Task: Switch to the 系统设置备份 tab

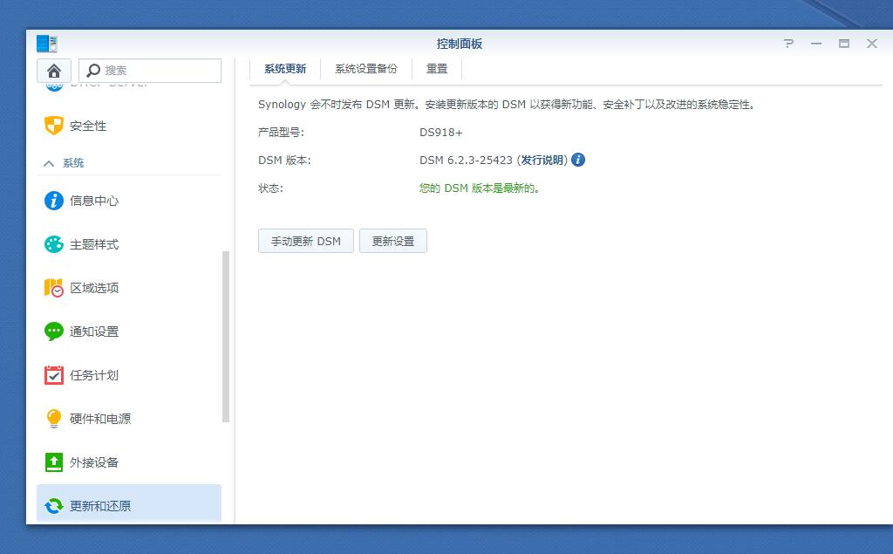Action: (x=365, y=69)
